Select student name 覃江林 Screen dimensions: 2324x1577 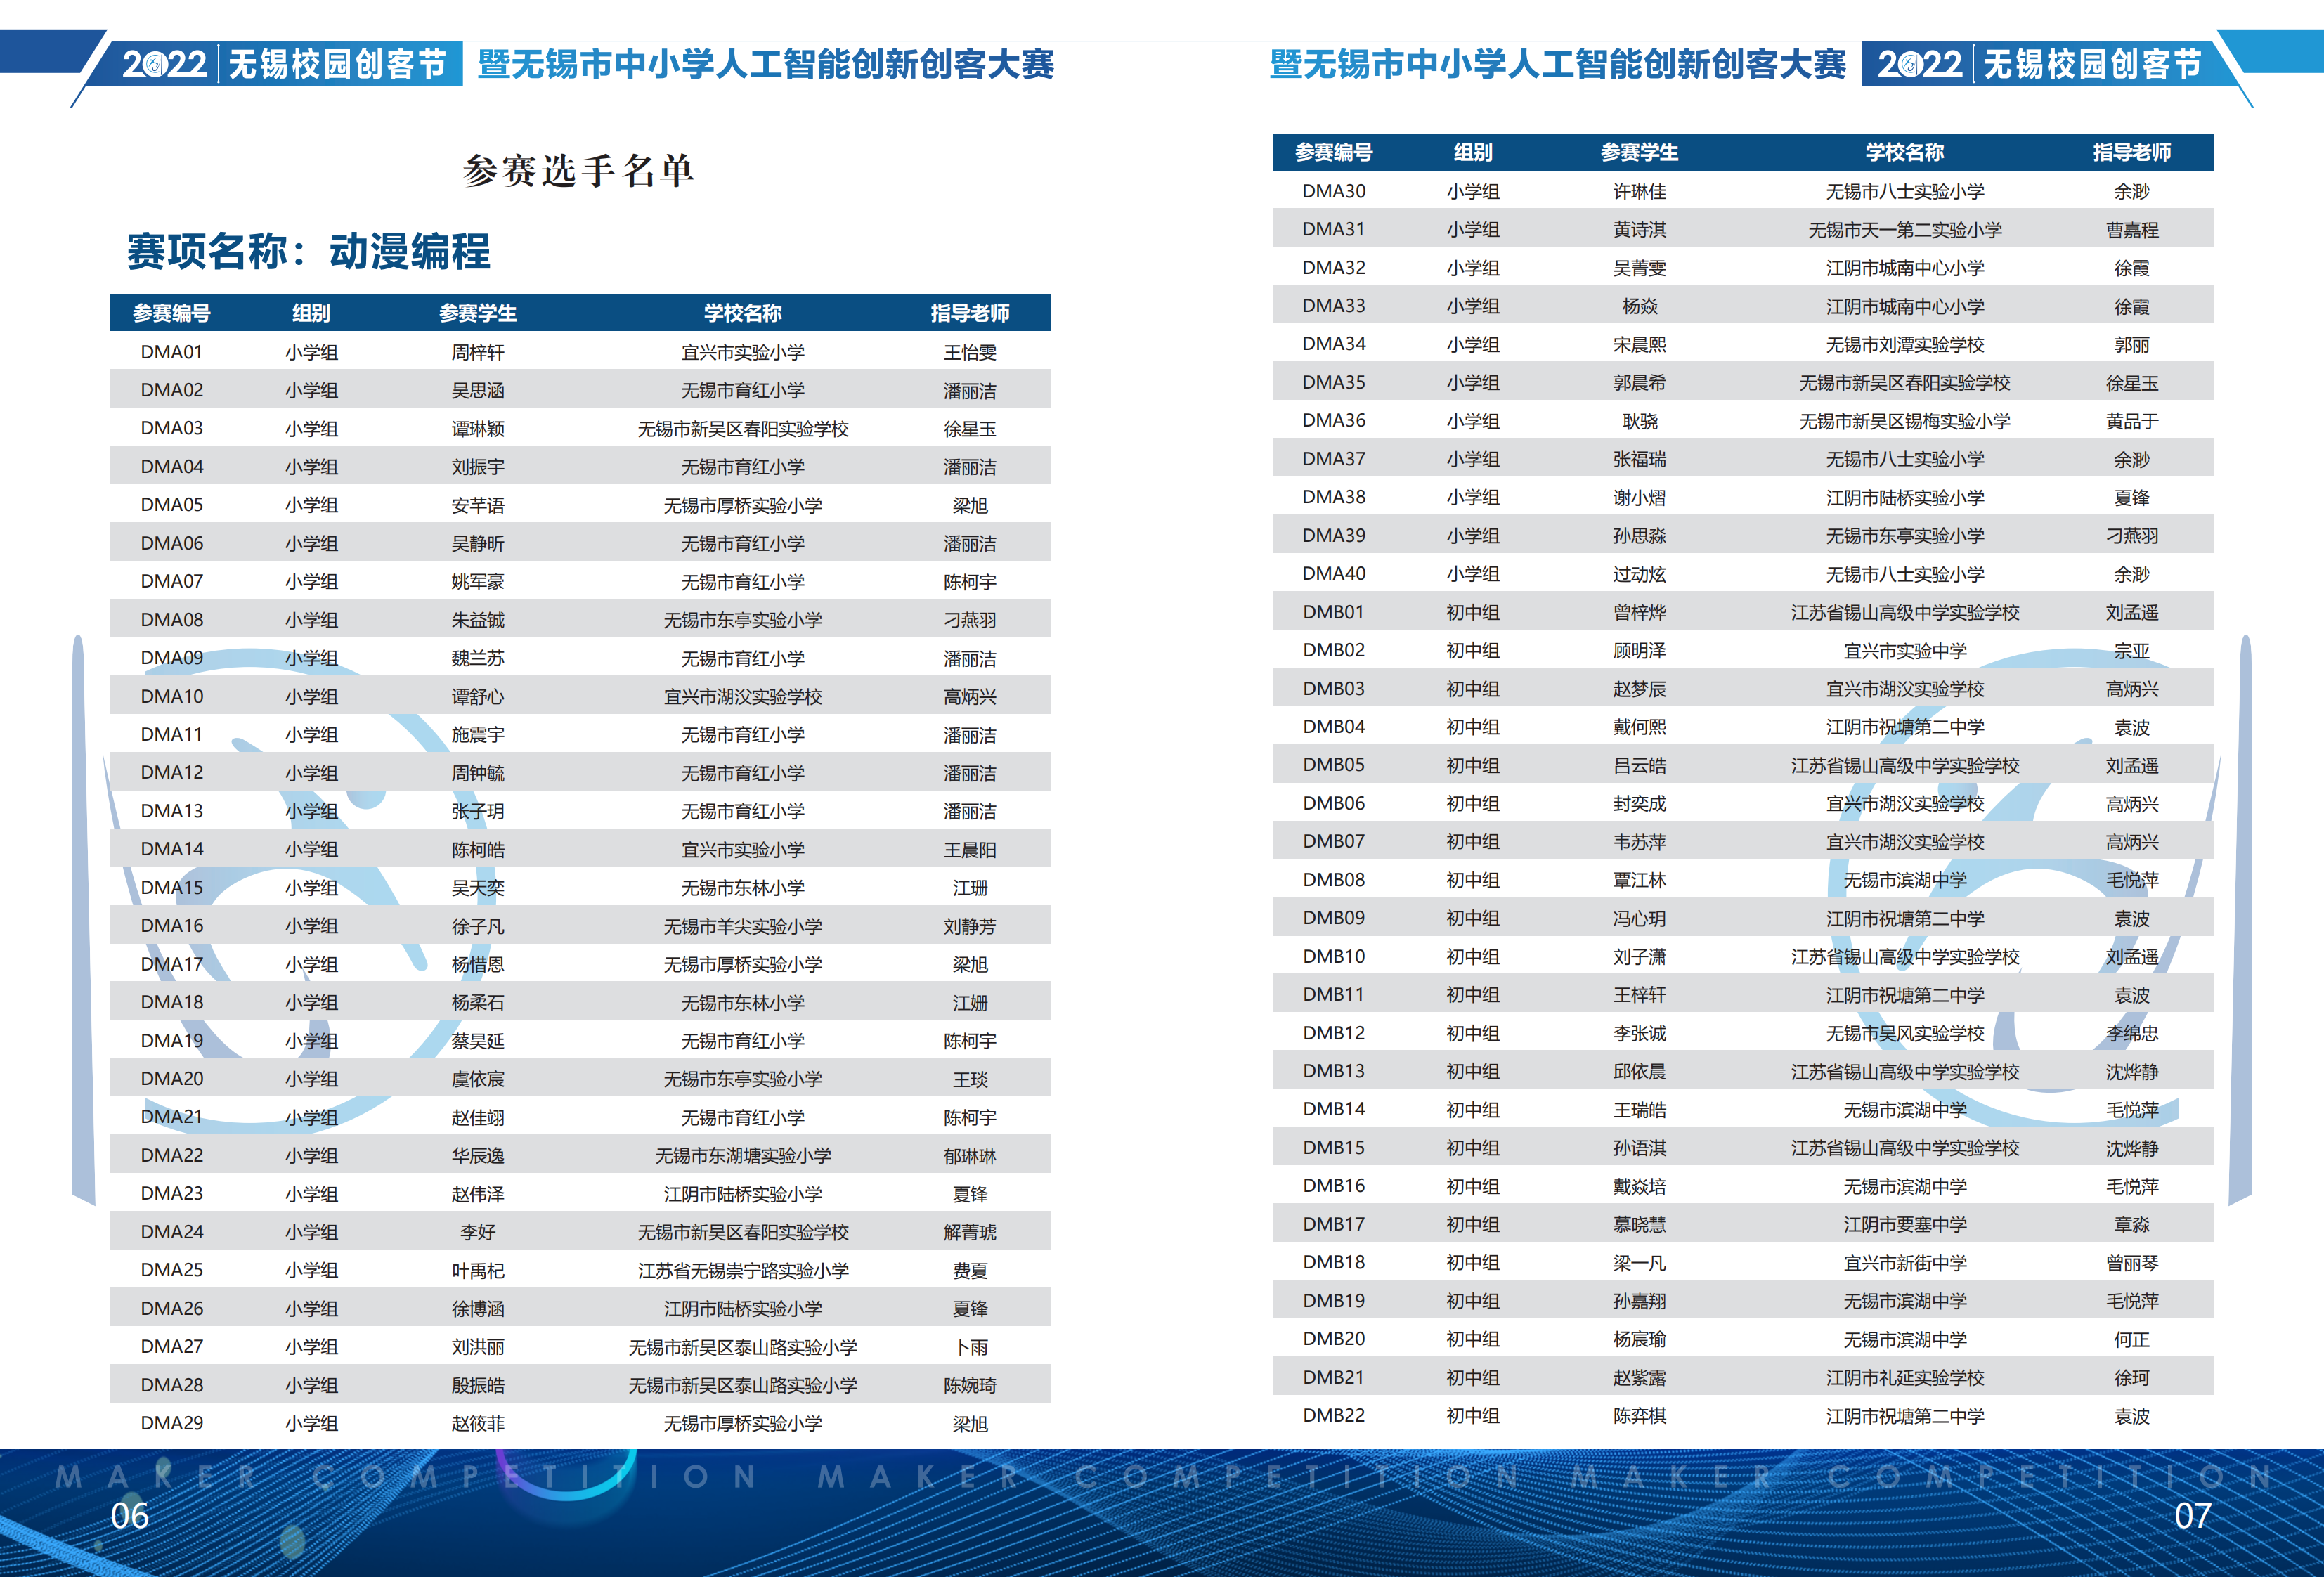coord(1639,880)
